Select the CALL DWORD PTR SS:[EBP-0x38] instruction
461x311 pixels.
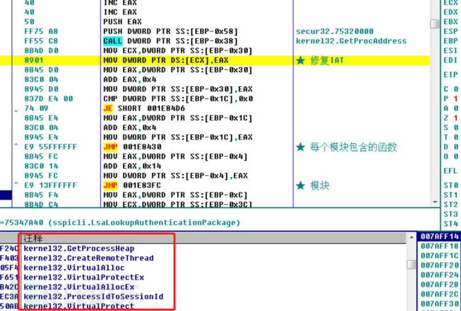[170, 41]
